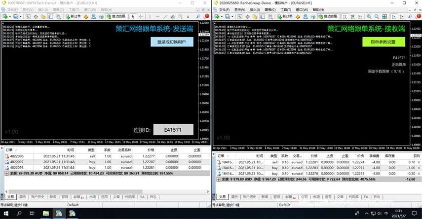Click red notification icon in left window toolbar
Image resolution: width=422 pixels, height=219 pixels.
pos(207,16)
